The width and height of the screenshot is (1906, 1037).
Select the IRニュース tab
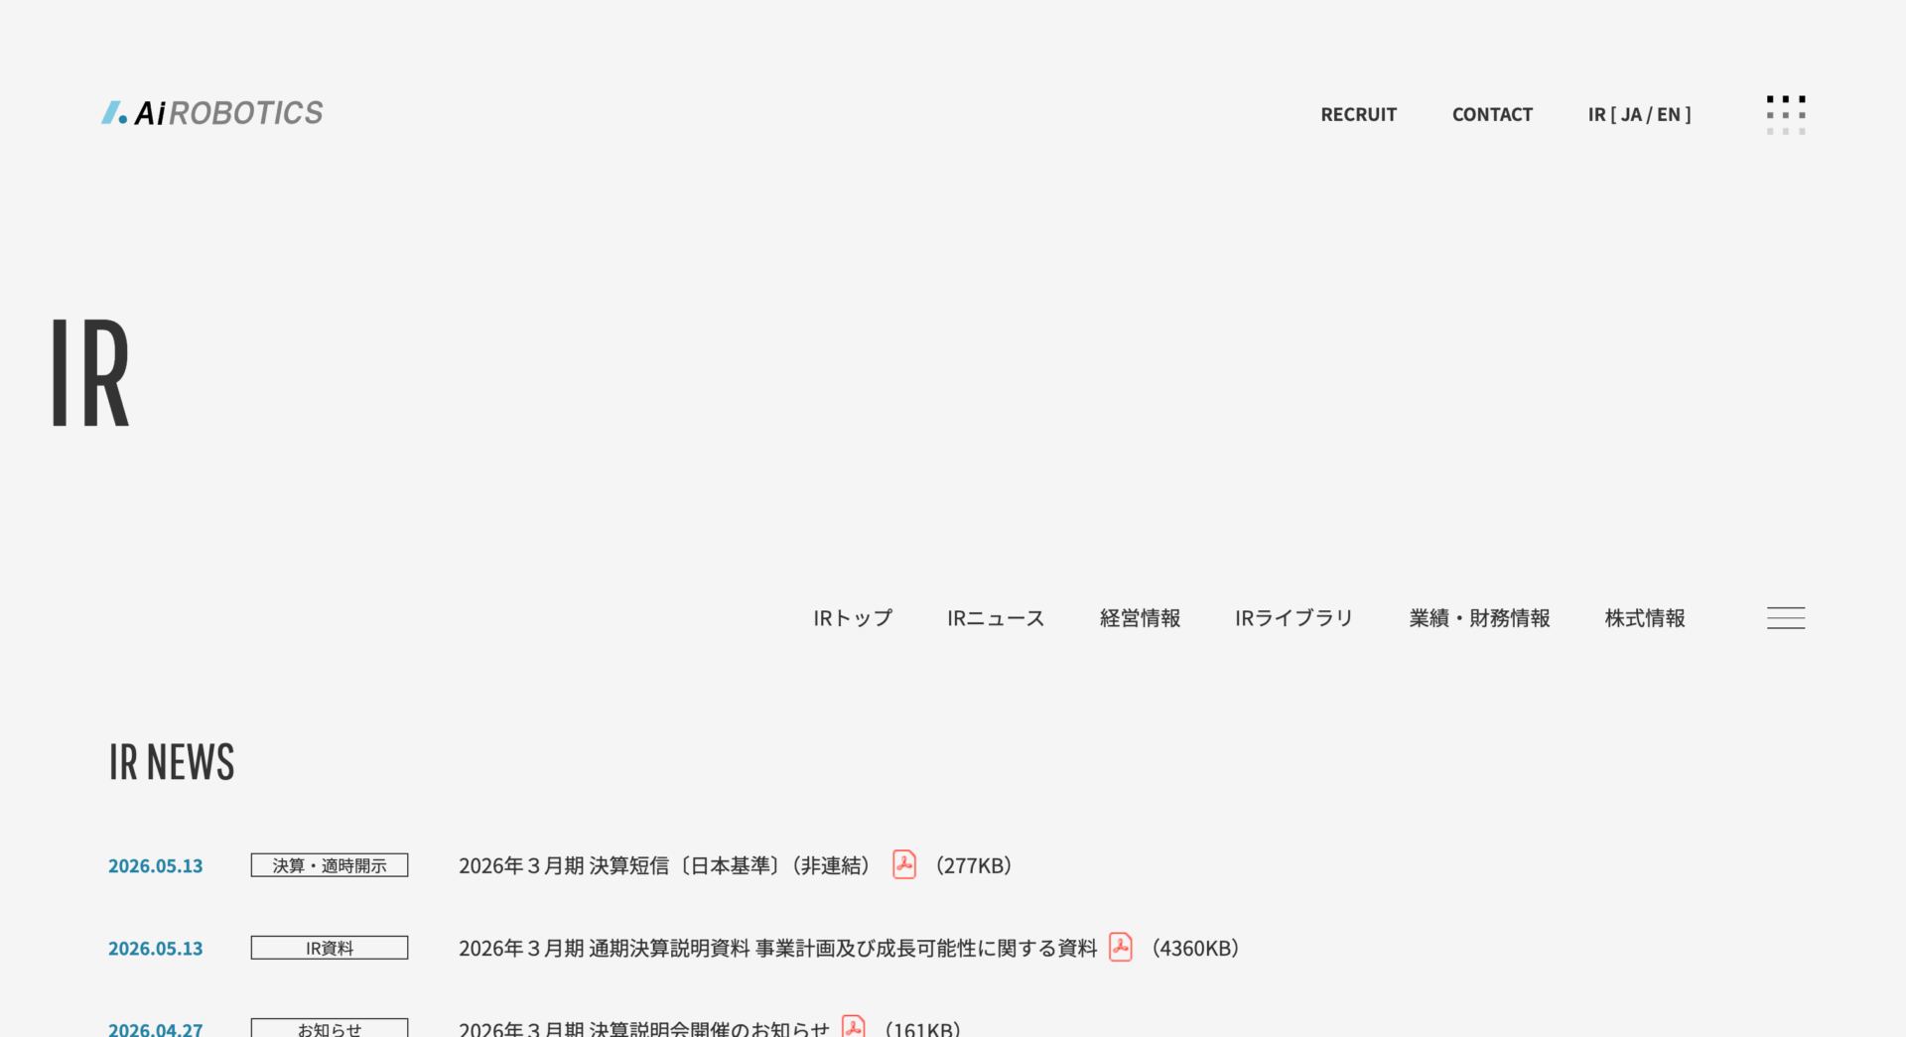click(996, 618)
